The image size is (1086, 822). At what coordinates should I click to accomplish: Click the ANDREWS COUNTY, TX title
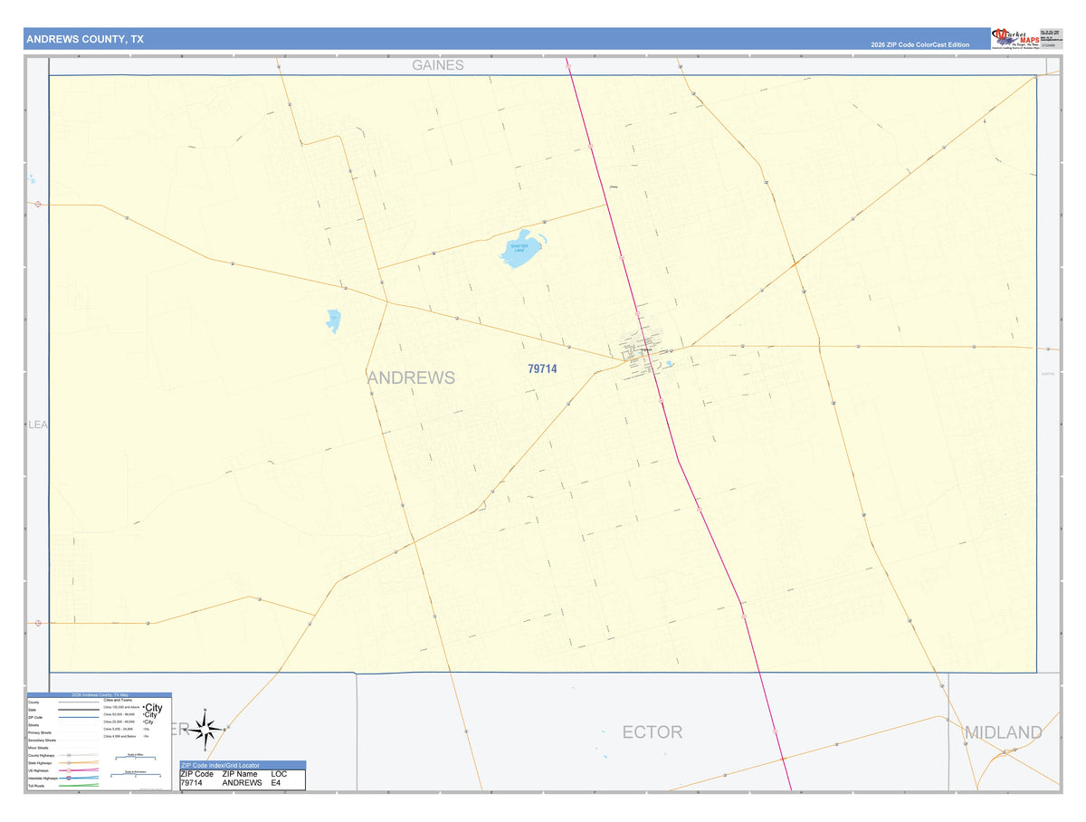tap(84, 39)
